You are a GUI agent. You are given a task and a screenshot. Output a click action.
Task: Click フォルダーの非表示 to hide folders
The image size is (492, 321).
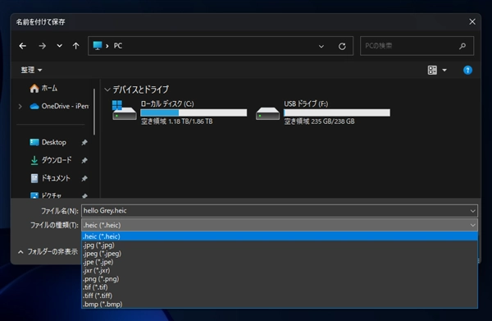pos(48,251)
